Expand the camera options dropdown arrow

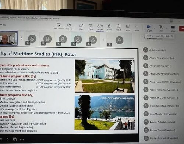(x=155, y=28)
